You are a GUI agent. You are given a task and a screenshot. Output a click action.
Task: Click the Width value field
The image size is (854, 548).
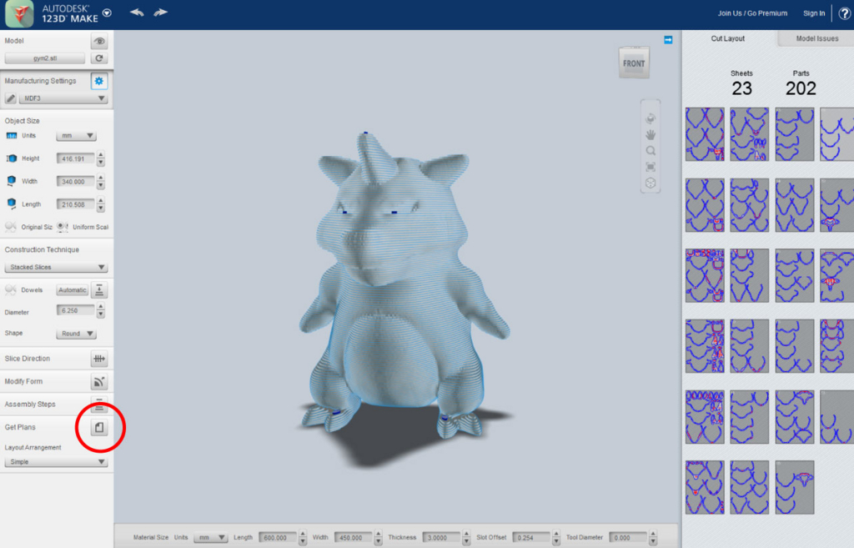pos(76,181)
